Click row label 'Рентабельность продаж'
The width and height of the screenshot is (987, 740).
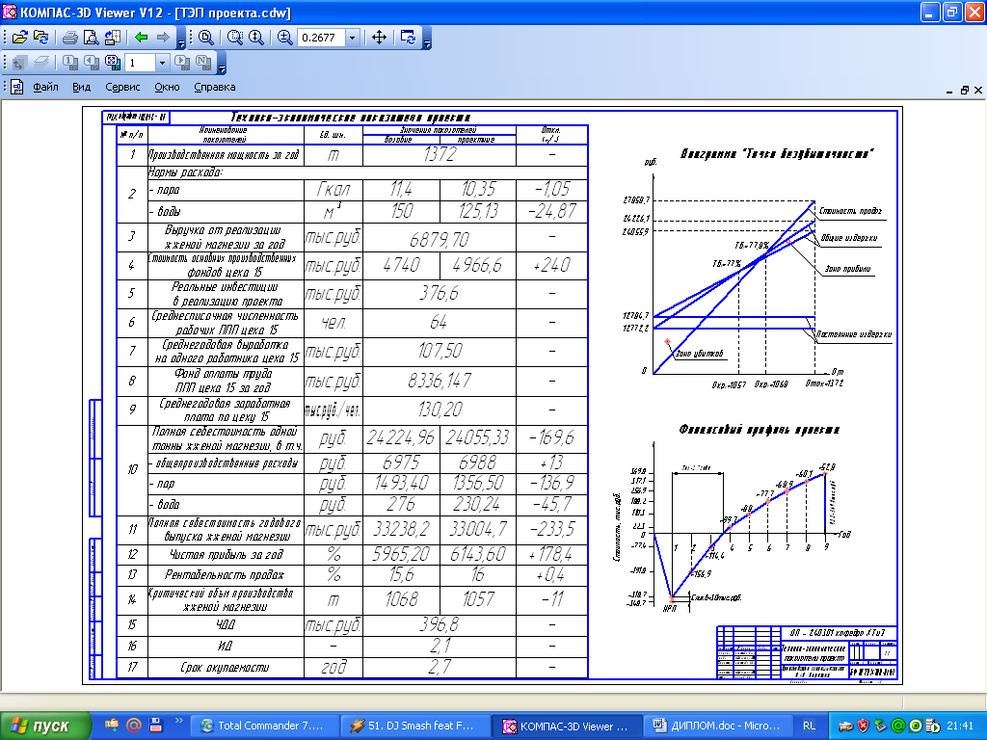click(224, 574)
